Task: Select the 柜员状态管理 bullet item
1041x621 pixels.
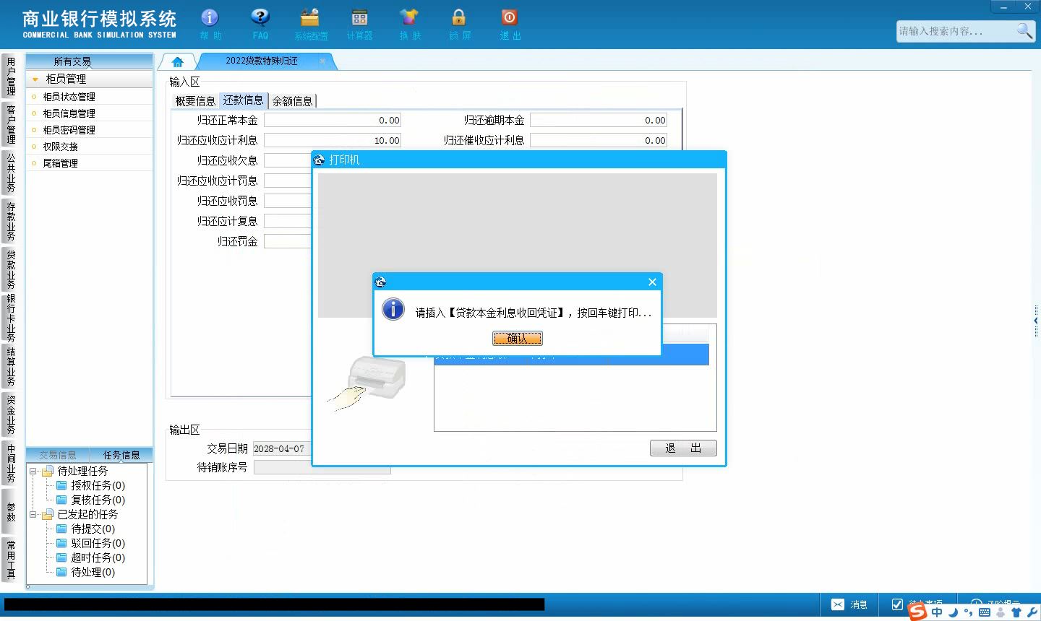Action: [x=69, y=97]
